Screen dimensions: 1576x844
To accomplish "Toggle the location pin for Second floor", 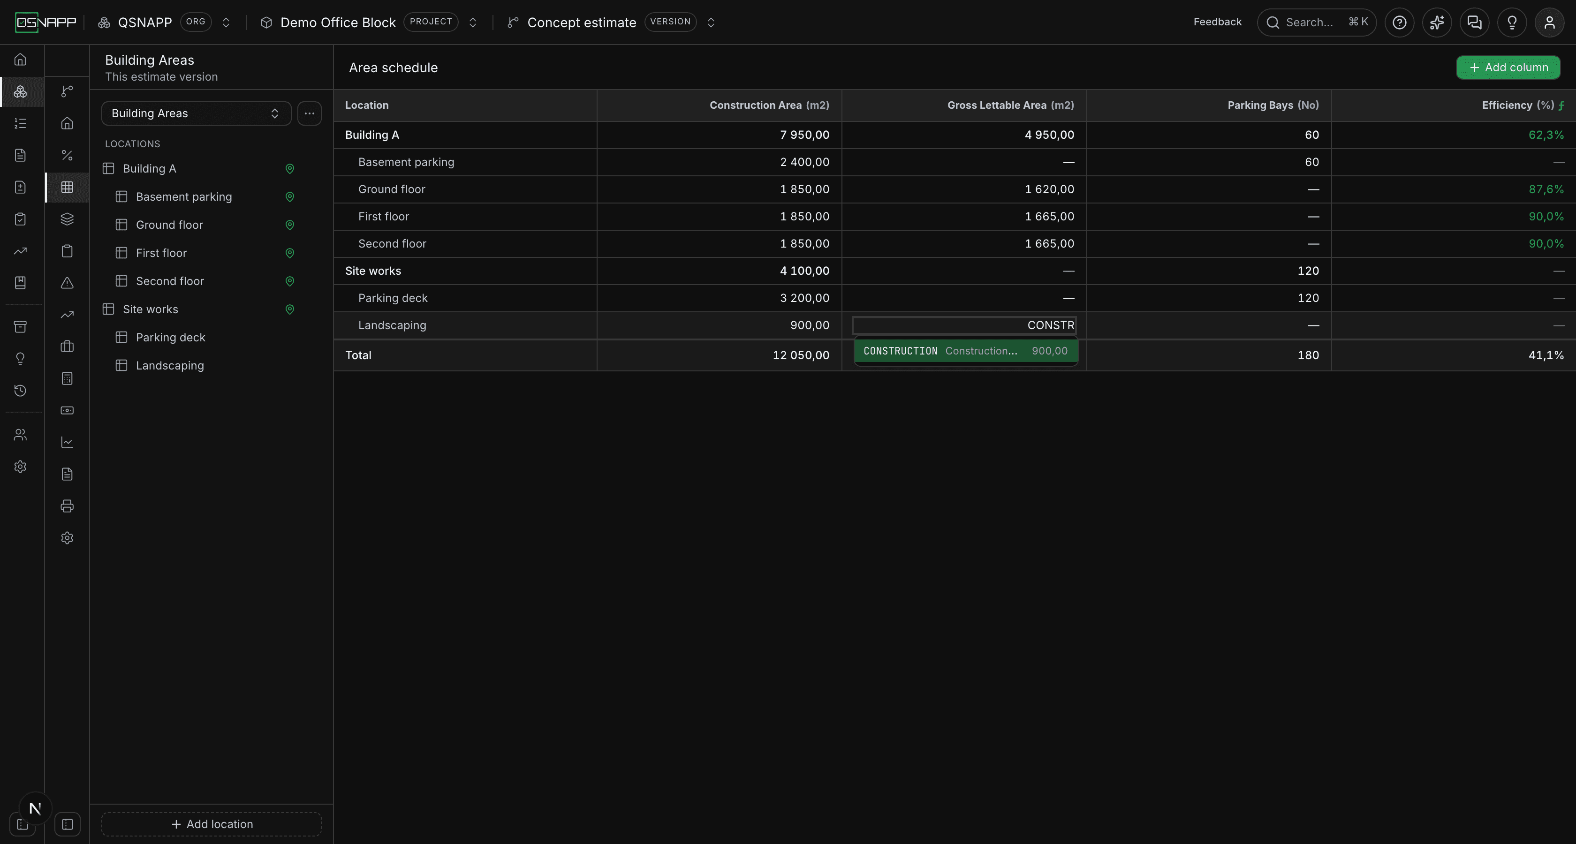I will [x=290, y=281].
